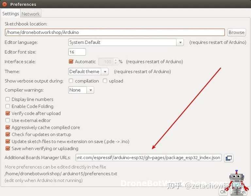Click the Editor language dropdown arrow
The width and height of the screenshot is (251, 196).
pos(180,42)
